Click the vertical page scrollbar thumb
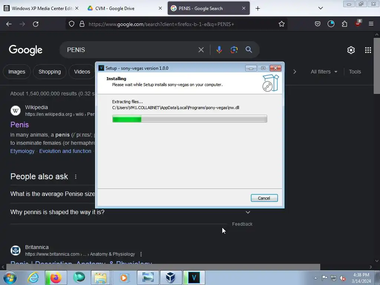 [377, 66]
